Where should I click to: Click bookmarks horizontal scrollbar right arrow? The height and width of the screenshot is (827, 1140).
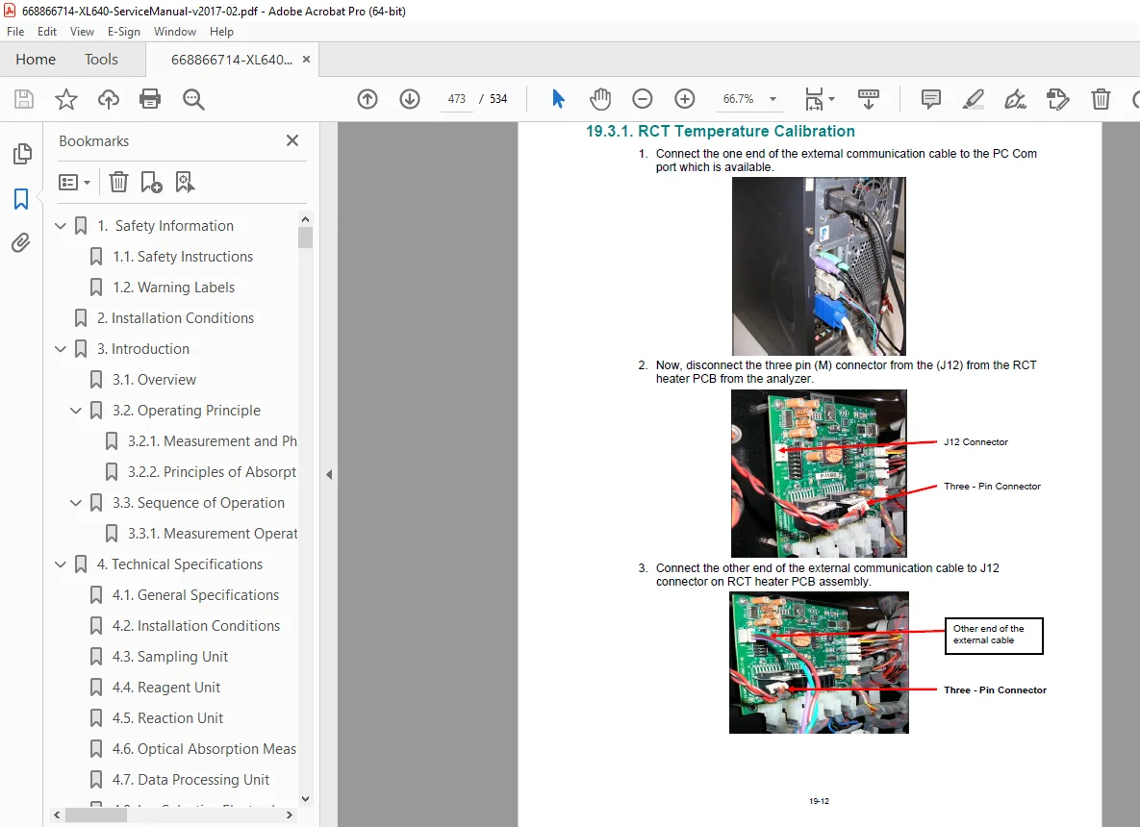point(290,815)
